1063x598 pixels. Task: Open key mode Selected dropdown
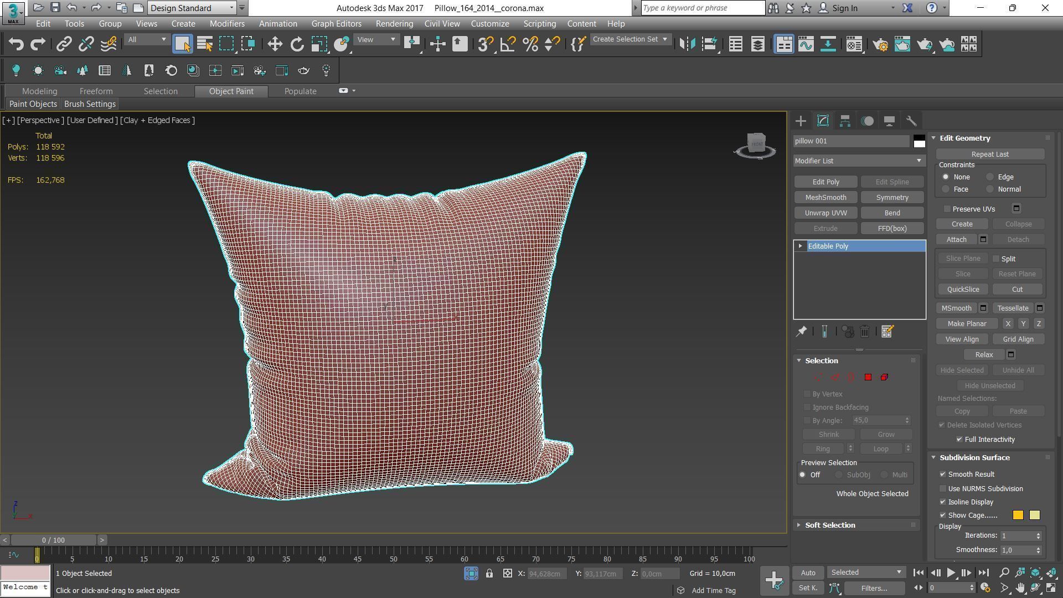[x=866, y=573]
